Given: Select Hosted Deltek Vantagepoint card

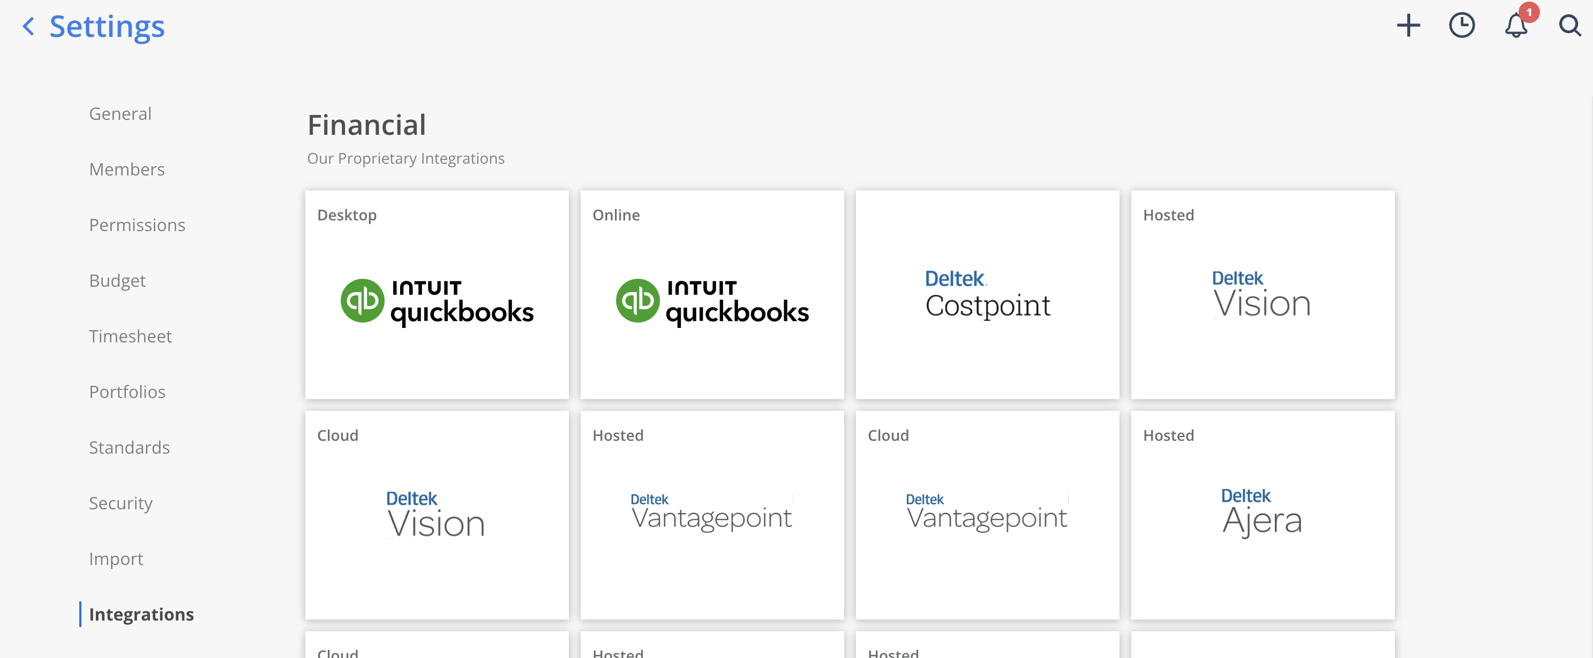Looking at the screenshot, I should point(712,515).
